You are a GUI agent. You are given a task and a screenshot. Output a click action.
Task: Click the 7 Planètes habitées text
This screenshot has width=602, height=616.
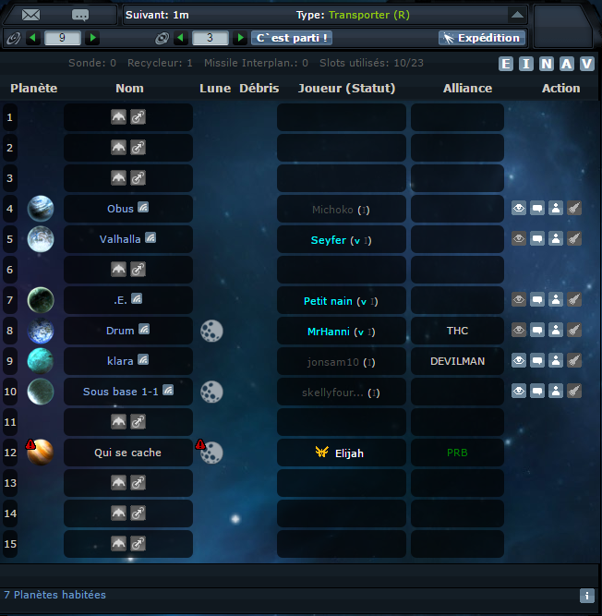click(x=55, y=595)
